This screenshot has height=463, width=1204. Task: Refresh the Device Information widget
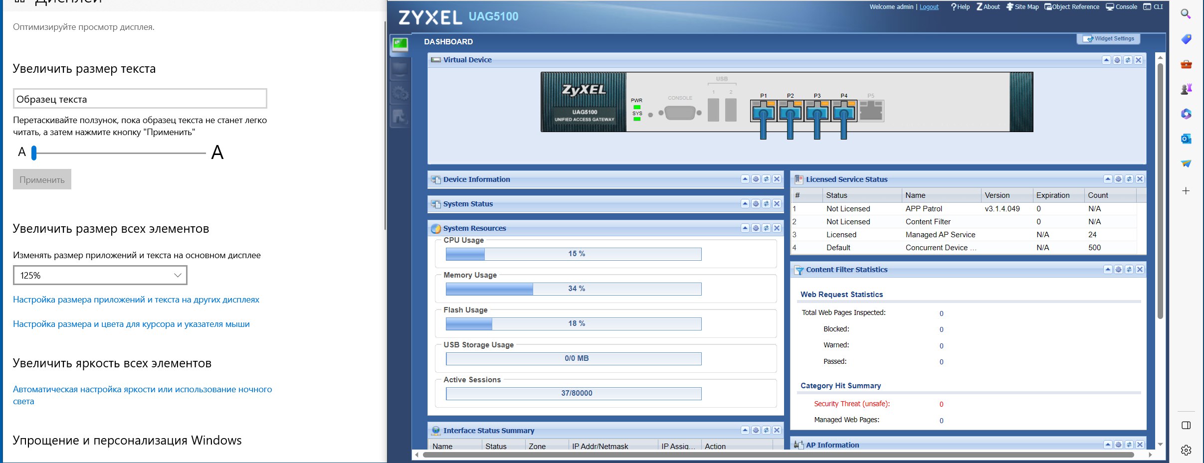point(766,179)
